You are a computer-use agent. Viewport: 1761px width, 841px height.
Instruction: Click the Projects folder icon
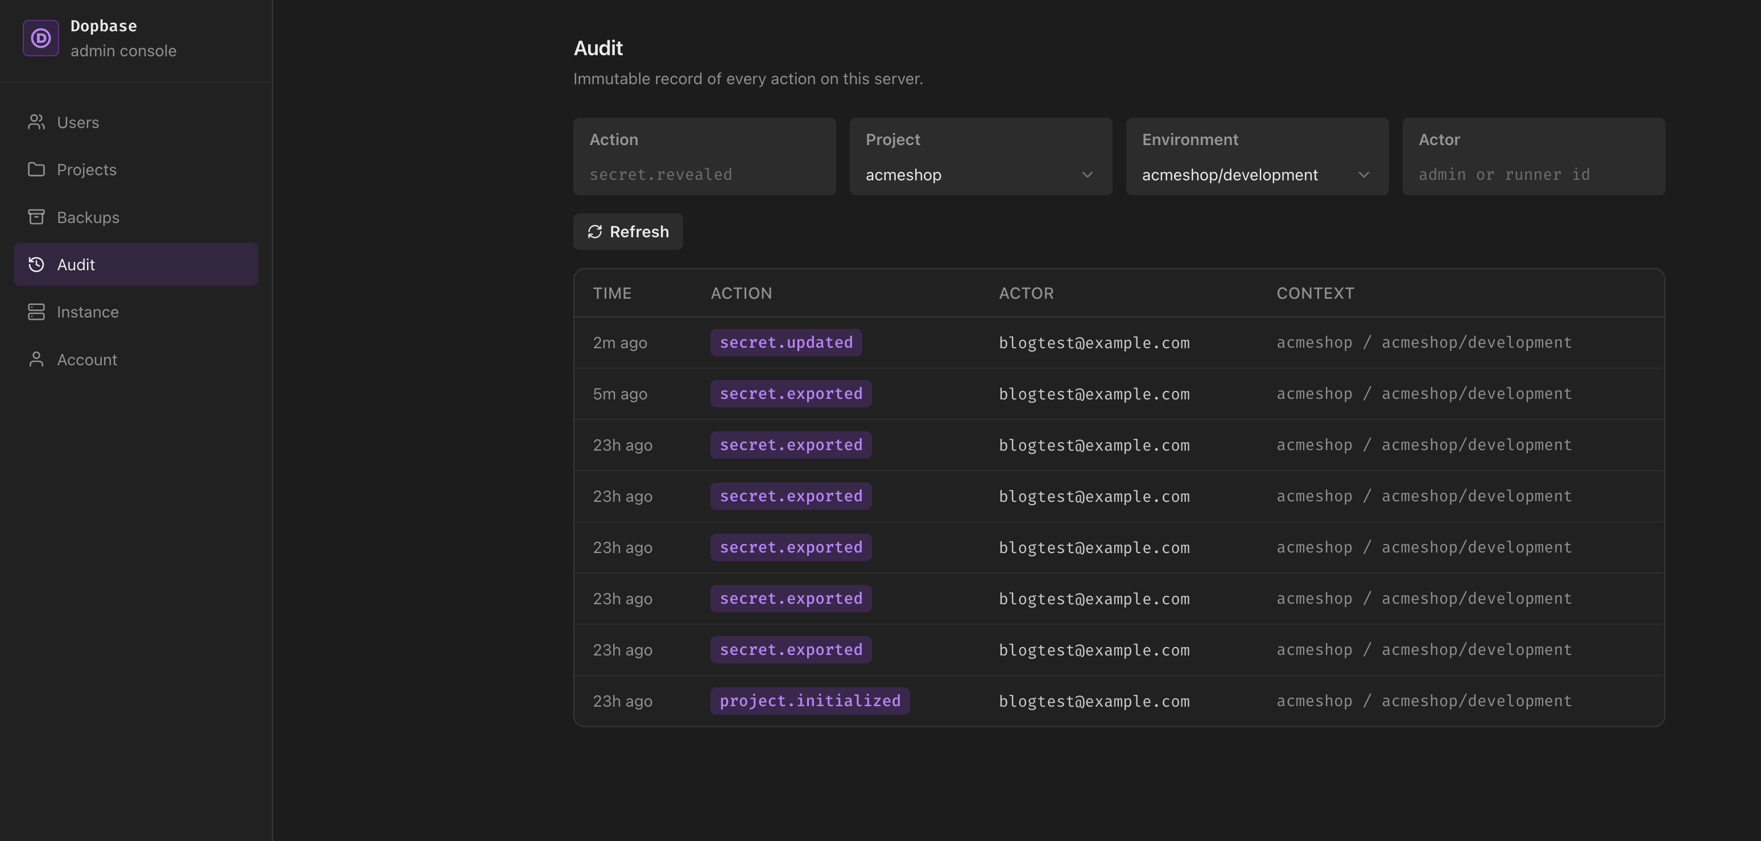(x=36, y=170)
